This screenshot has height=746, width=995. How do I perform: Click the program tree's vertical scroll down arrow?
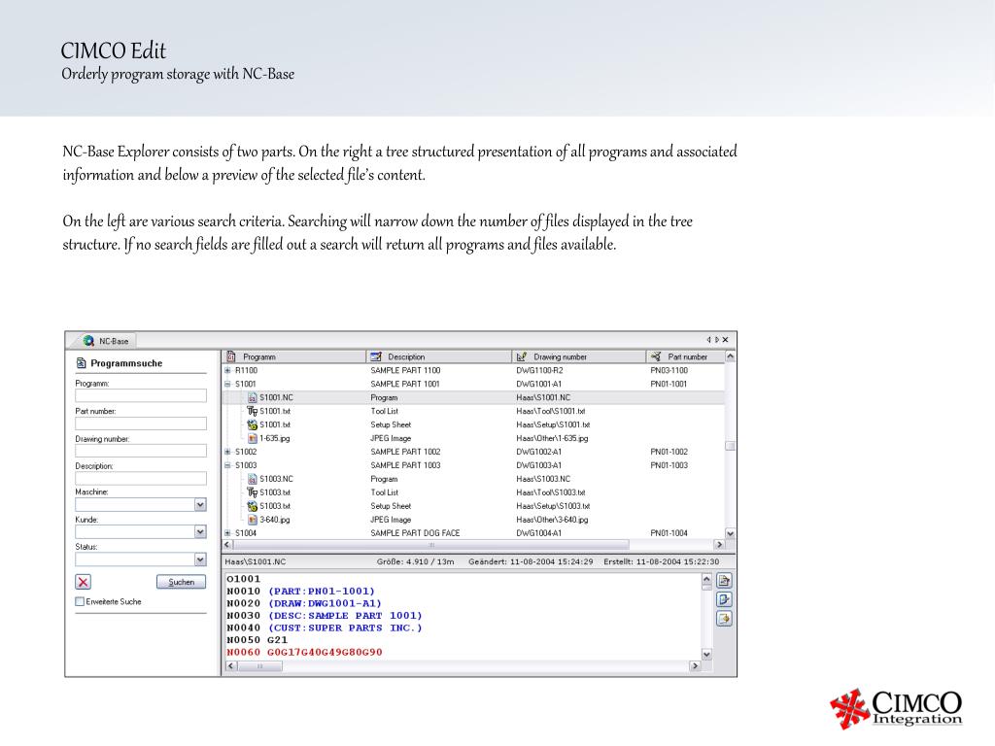pyautogui.click(x=730, y=533)
